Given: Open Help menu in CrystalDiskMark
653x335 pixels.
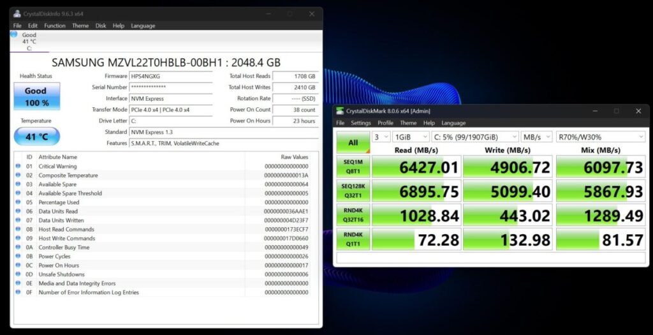Looking at the screenshot, I should coord(429,123).
